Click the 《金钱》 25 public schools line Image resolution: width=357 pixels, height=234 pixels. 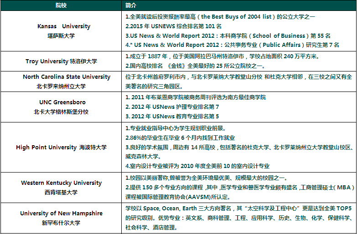tap(195, 66)
